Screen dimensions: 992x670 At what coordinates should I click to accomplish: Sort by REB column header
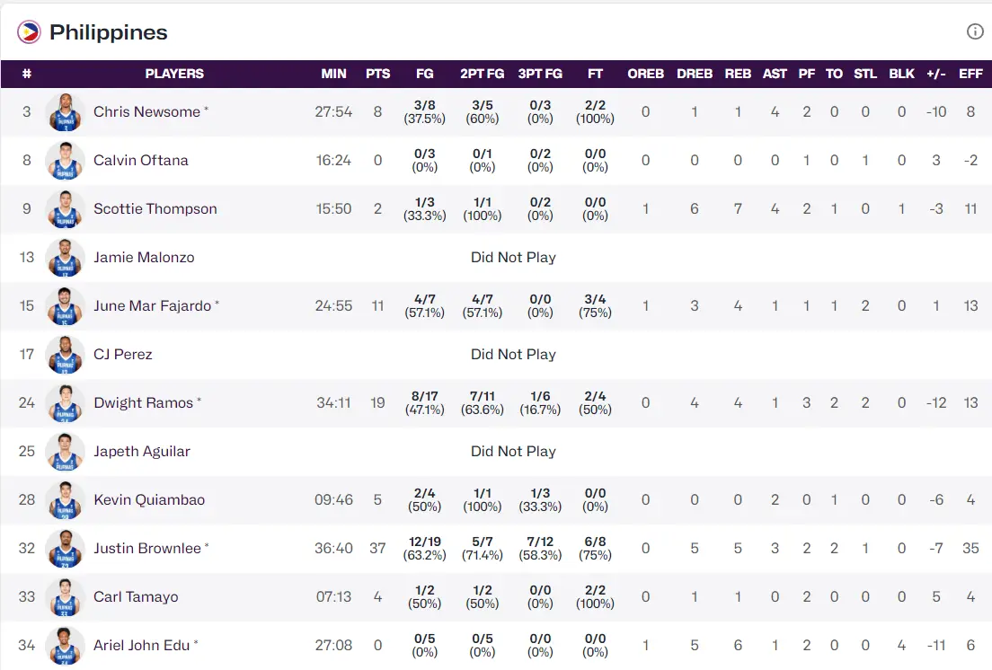[738, 74]
